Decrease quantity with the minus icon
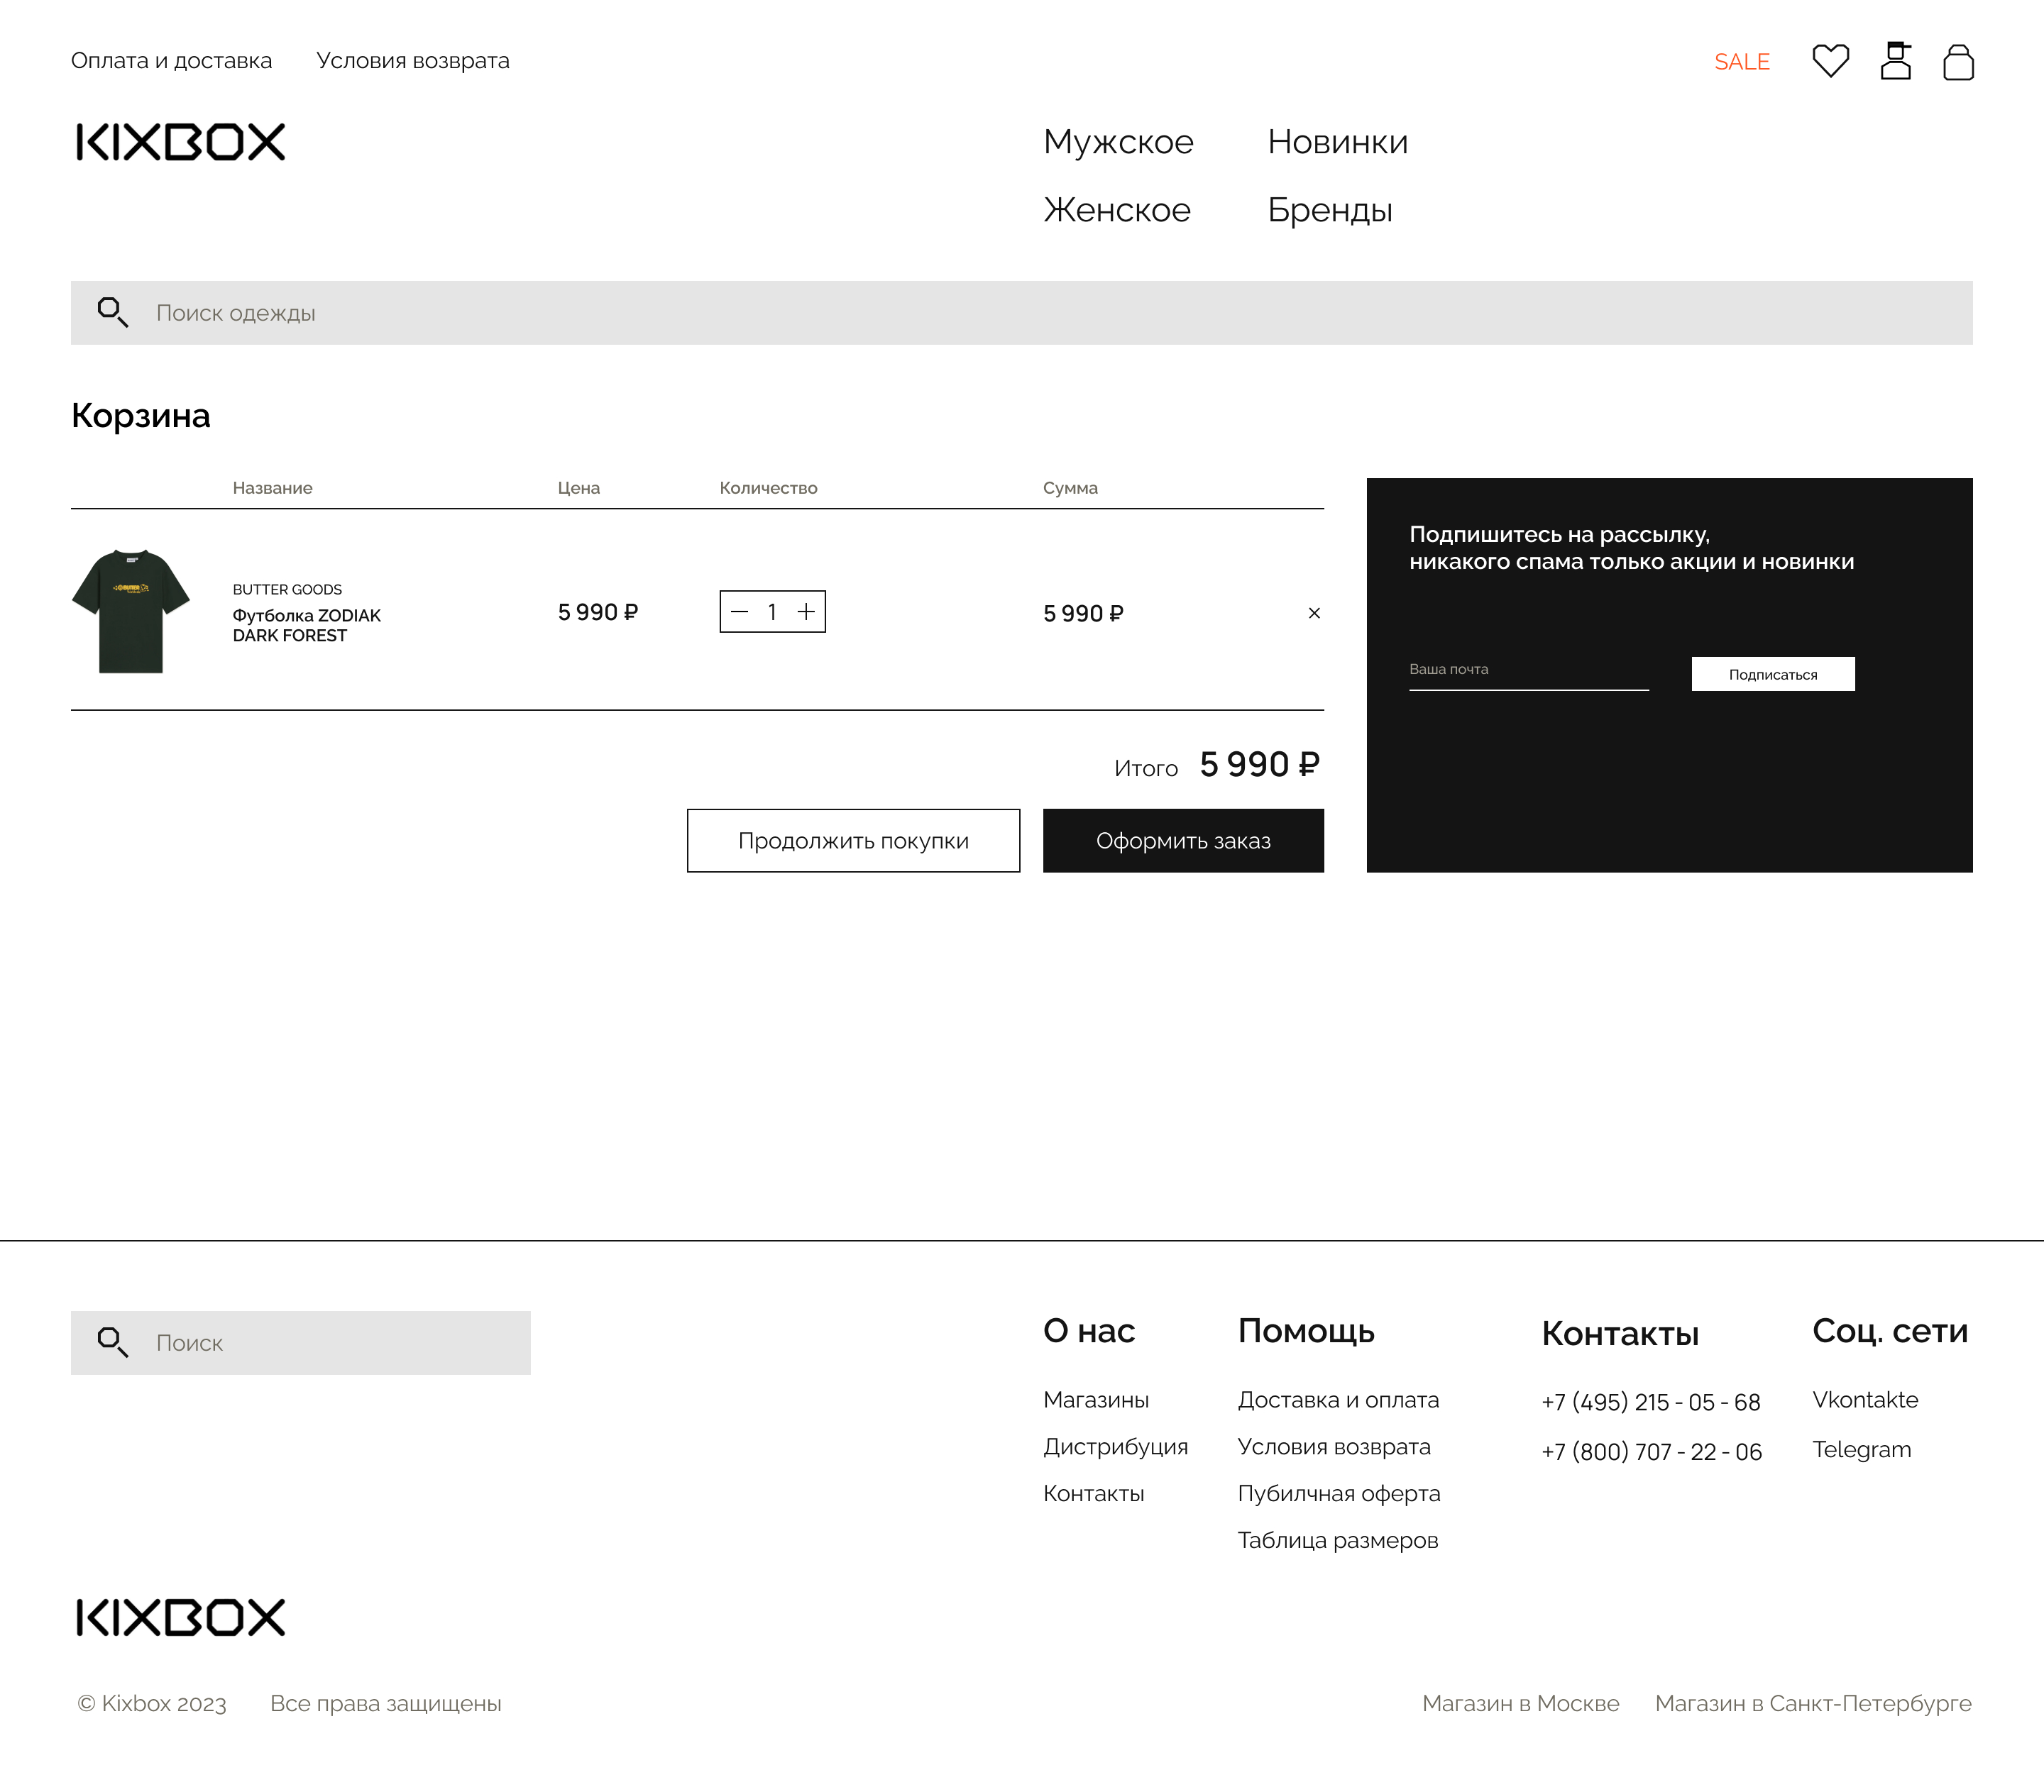2044x1792 pixels. tap(740, 612)
